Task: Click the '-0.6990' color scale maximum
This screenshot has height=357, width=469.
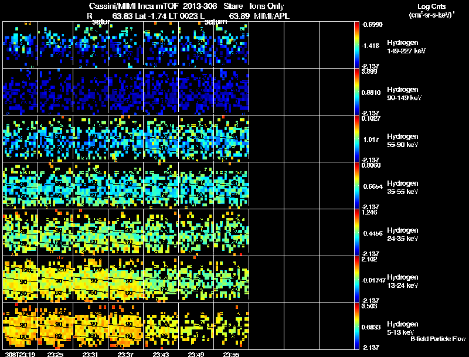Action: tap(372, 25)
